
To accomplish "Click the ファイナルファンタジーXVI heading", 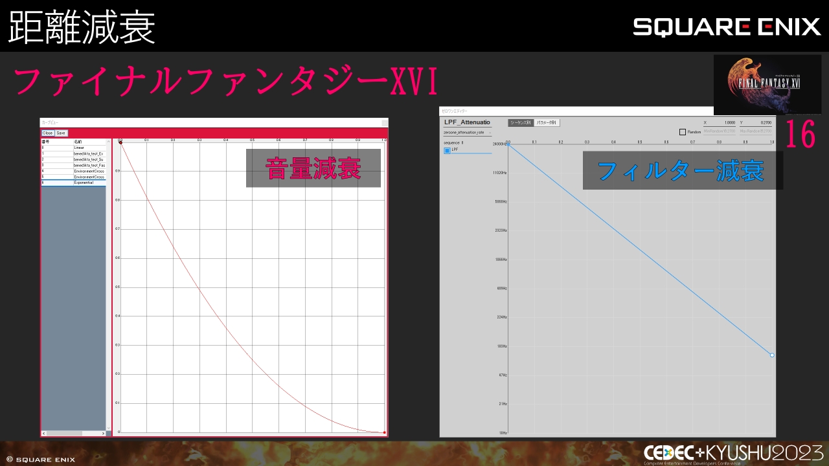I will click(x=226, y=82).
